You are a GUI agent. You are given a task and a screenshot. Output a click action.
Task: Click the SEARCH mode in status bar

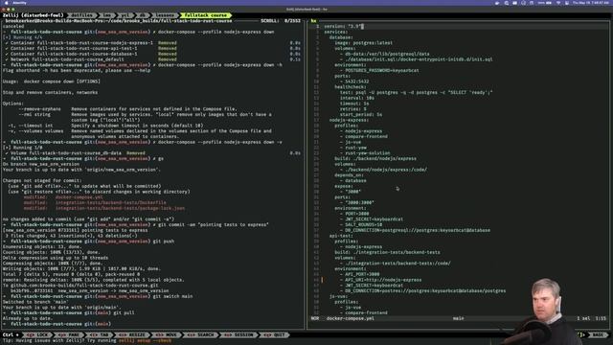click(201, 334)
